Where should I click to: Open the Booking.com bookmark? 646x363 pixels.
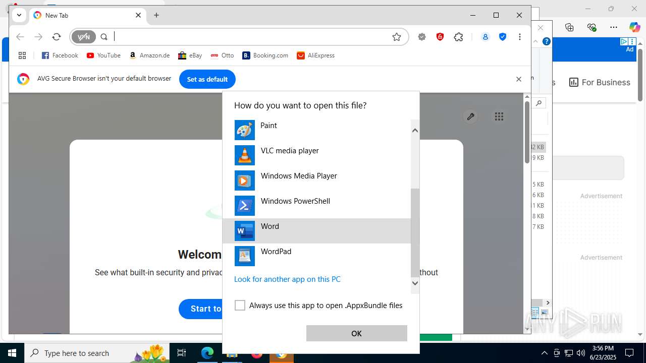pyautogui.click(x=265, y=55)
